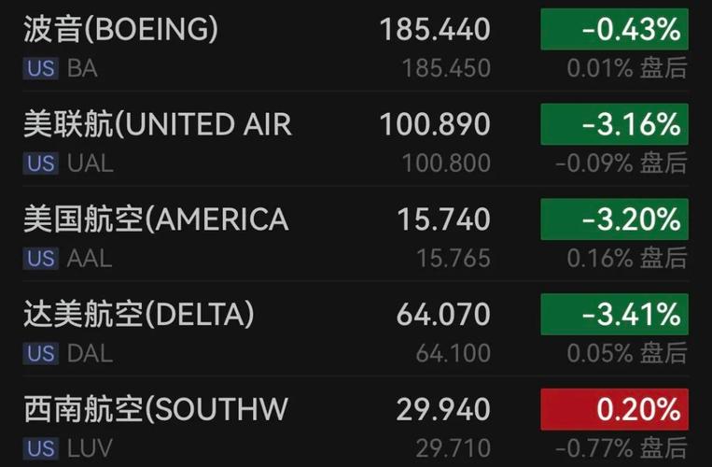The height and width of the screenshot is (467, 712).
Task: Click the US market badge beside DAL
Action: tap(41, 353)
